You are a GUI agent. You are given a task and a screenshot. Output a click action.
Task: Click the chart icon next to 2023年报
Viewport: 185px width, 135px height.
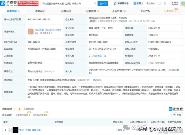tap(105, 56)
